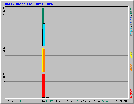Click the Visits legend label
Screen dimensions: 134x104
[131, 56]
